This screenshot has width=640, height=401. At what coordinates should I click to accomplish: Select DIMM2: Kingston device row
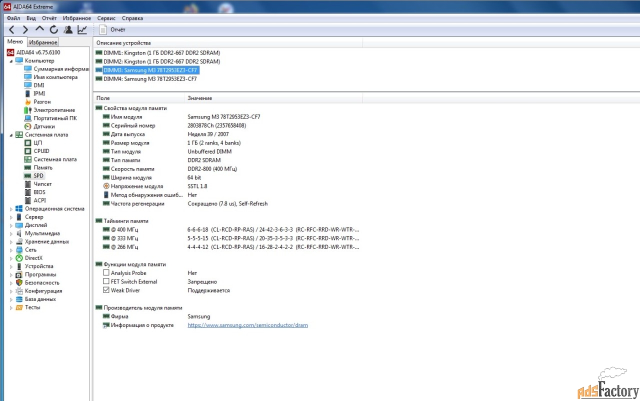pyautogui.click(x=157, y=61)
